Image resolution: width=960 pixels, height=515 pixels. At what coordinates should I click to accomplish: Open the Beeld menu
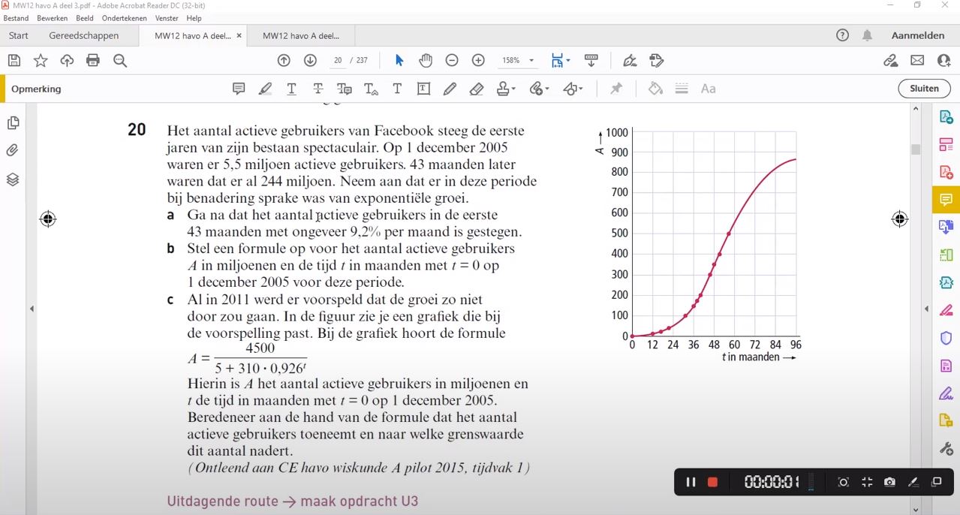[x=85, y=18]
